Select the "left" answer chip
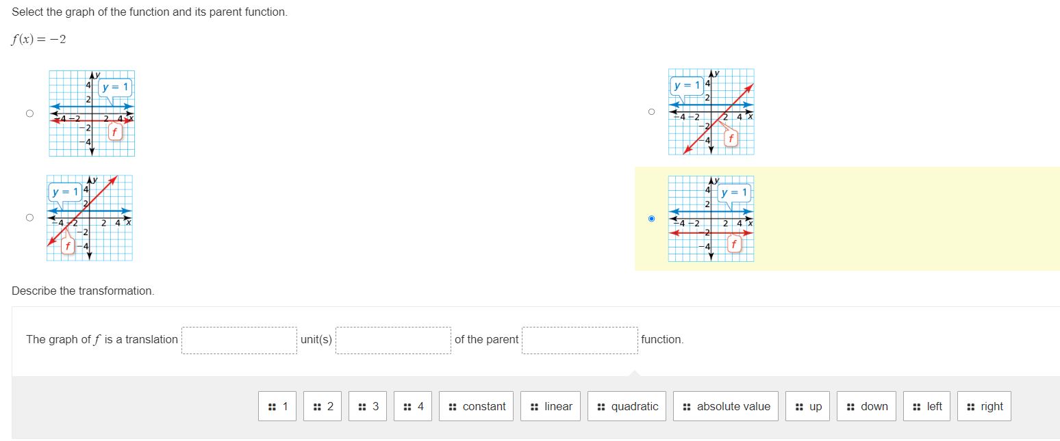The image size is (1060, 441). click(926, 405)
